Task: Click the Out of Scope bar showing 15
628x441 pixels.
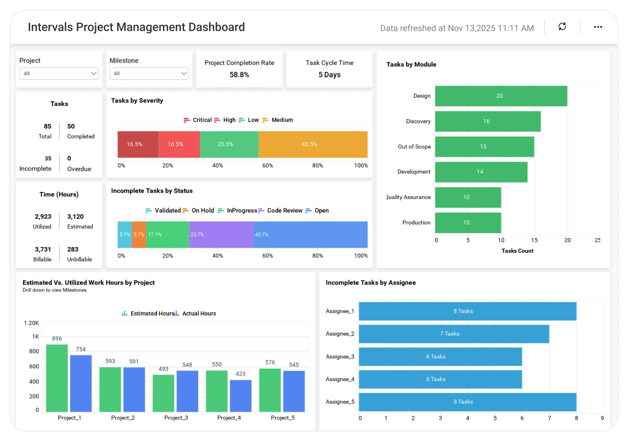Action: [x=485, y=147]
